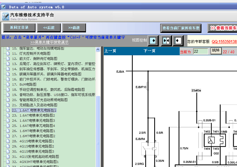
Task: Click the current page number input field
Action: tap(201, 51)
